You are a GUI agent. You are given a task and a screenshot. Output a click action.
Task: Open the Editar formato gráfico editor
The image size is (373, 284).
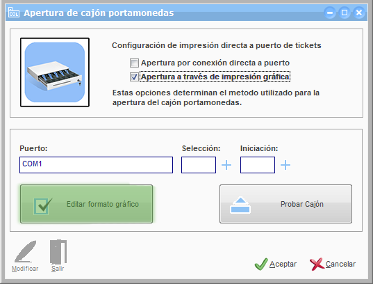[86, 204]
